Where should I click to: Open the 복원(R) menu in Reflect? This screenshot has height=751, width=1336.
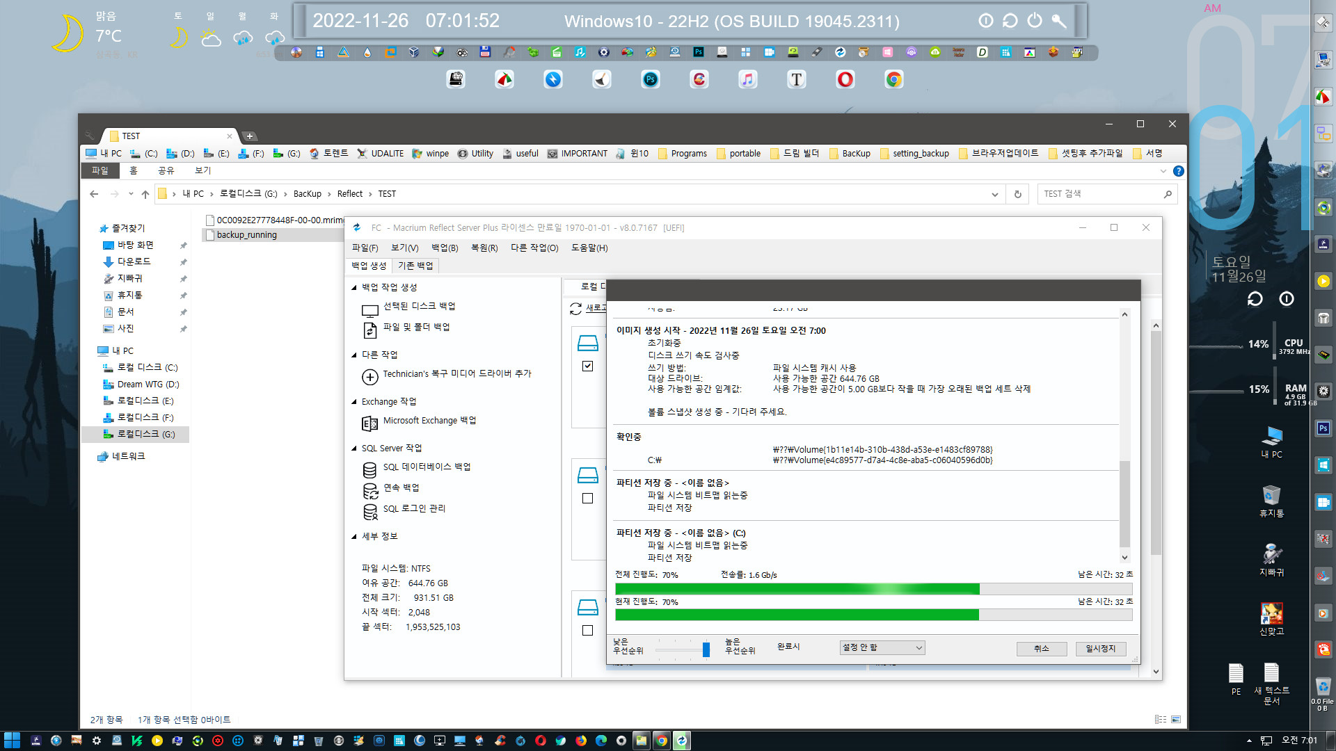click(x=484, y=248)
